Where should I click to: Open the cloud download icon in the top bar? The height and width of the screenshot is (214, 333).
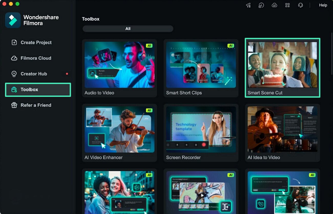coord(274,5)
